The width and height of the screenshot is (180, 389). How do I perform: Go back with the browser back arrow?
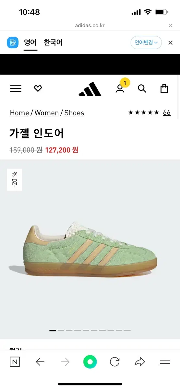point(40,362)
